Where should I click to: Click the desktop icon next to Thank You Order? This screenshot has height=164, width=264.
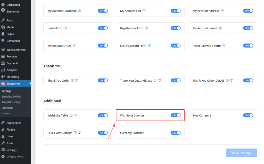pyautogui.click(x=77, y=81)
